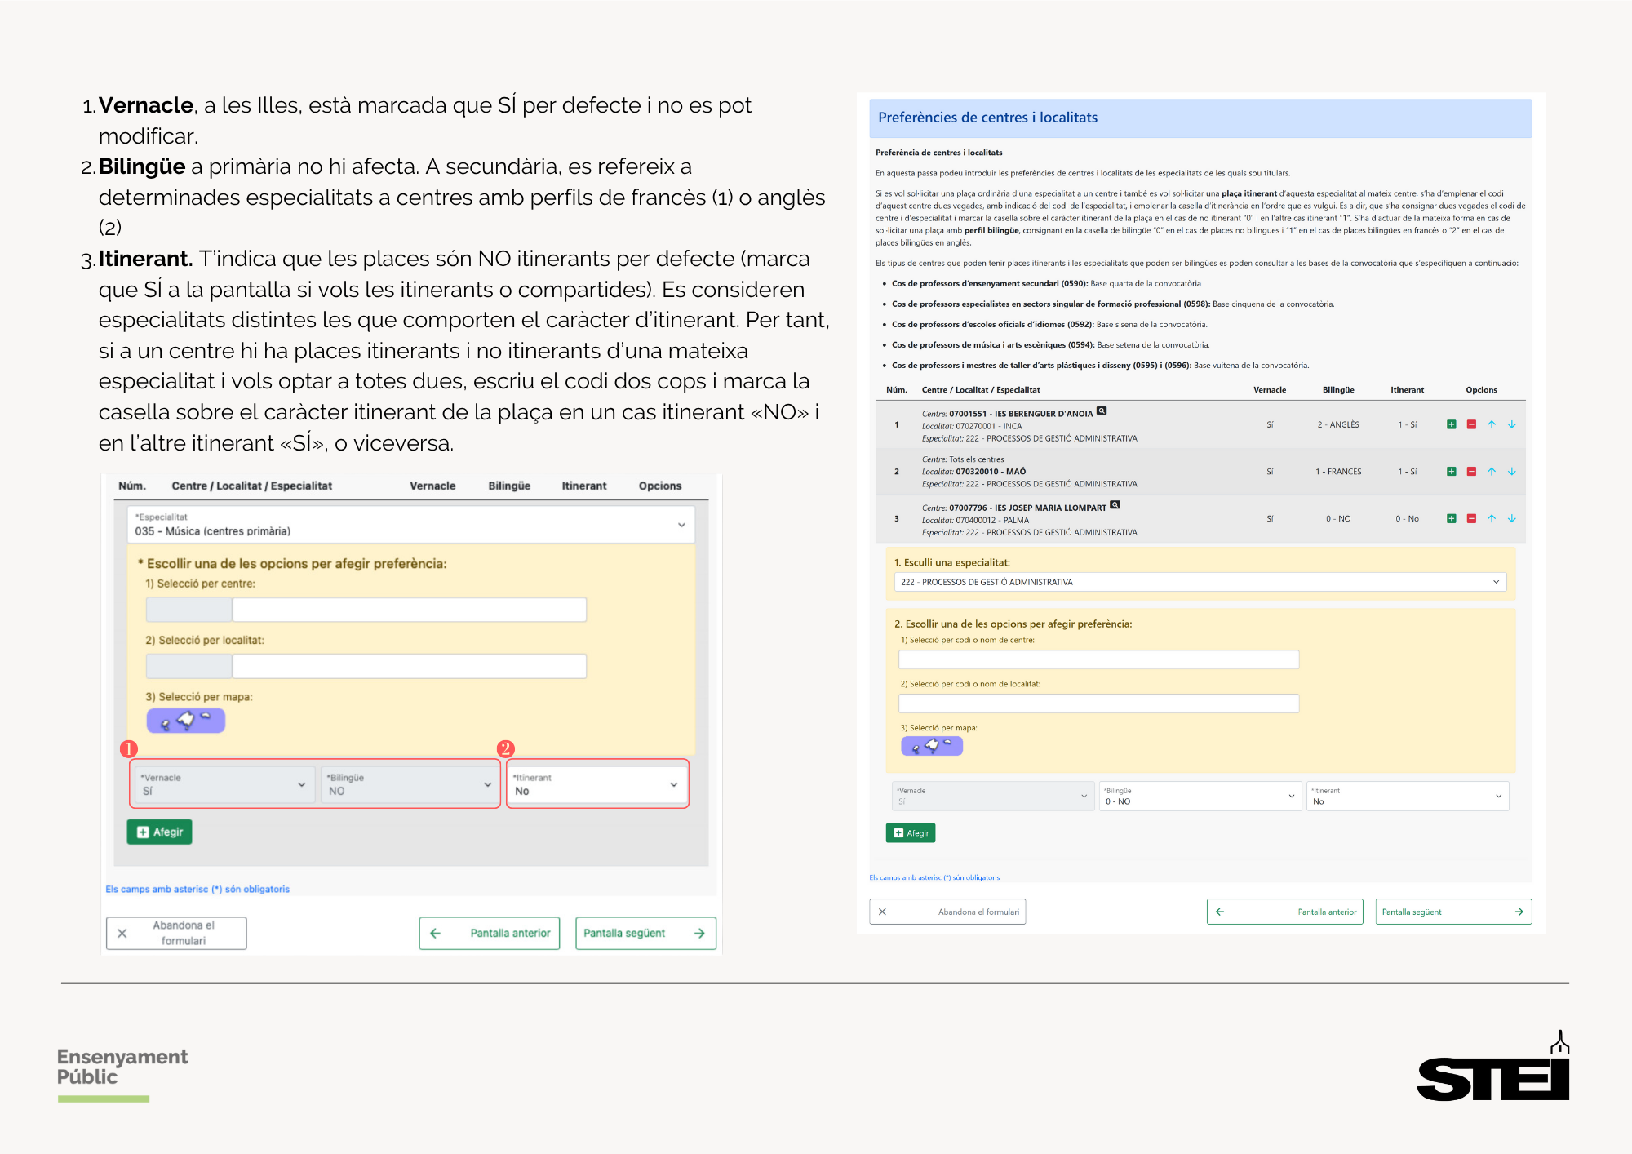Expand the 035 - Música especialitat dropdown
This screenshot has height=1154, width=1632.
[411, 525]
